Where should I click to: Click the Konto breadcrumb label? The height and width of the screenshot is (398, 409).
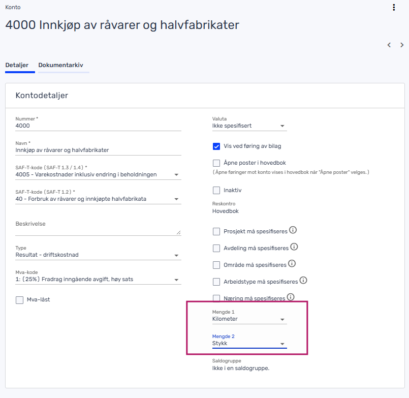point(13,7)
